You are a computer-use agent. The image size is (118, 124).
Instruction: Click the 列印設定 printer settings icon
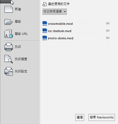click(9, 71)
